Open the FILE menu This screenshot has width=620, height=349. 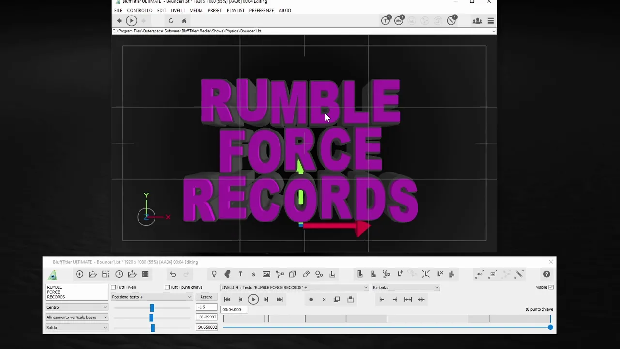[118, 10]
